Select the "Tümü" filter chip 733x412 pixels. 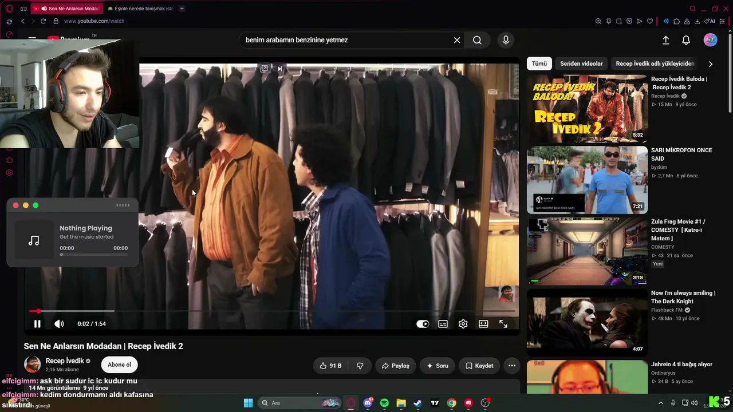point(539,64)
